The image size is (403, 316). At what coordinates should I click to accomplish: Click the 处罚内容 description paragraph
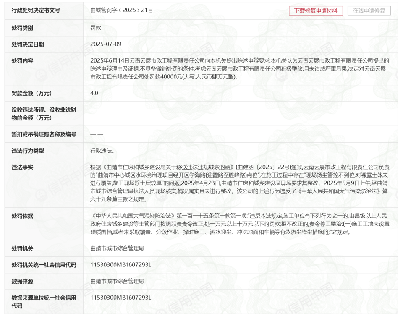tap(239, 69)
